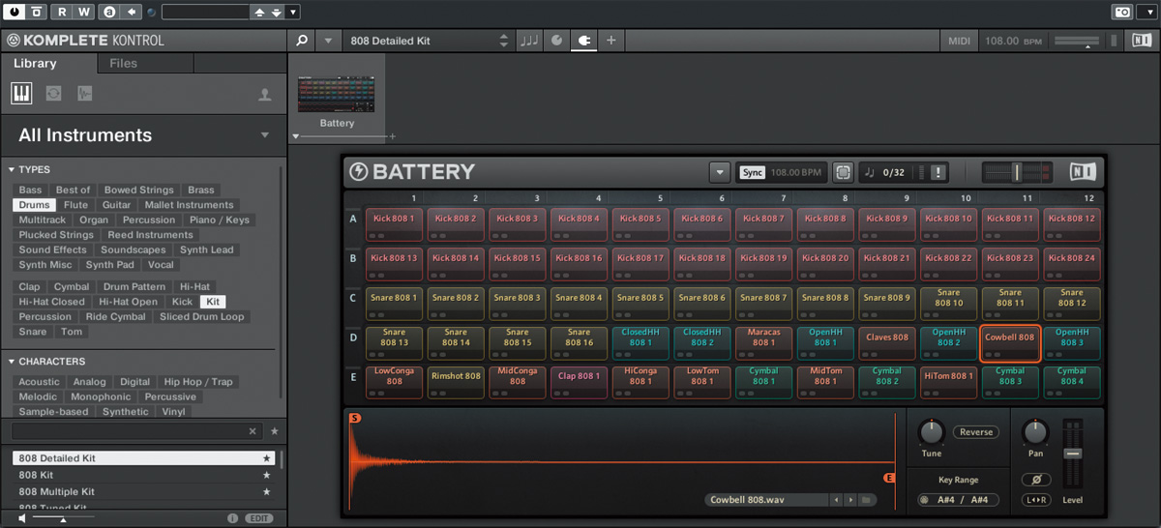Toggle the L/R channel swap button

[1035, 500]
